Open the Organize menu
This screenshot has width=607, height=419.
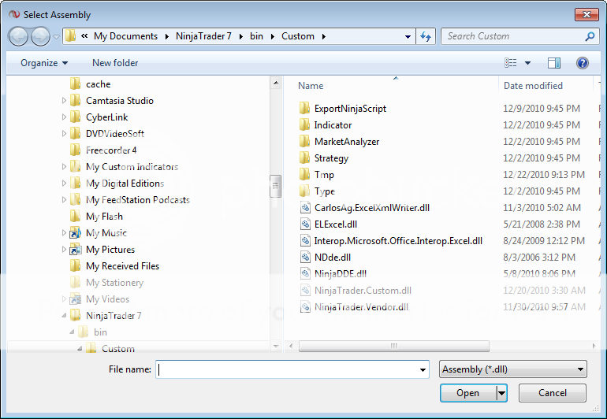point(44,63)
